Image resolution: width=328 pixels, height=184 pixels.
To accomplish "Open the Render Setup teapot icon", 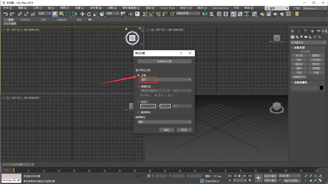I will (262, 14).
